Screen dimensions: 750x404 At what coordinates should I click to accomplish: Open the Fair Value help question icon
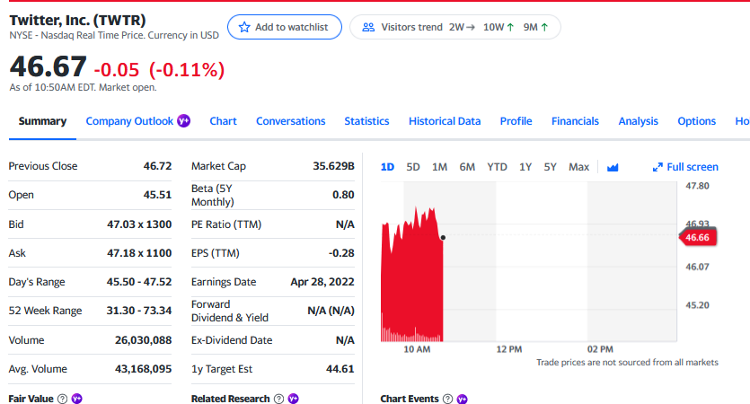(63, 399)
